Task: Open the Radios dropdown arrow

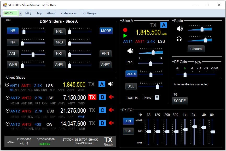Action: coord(20,13)
